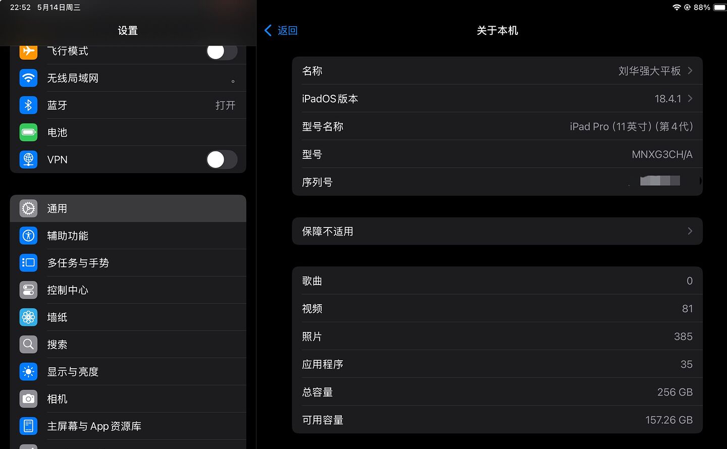The width and height of the screenshot is (727, 449).
Task: Tap the 保障不适用 row
Action: tap(497, 231)
